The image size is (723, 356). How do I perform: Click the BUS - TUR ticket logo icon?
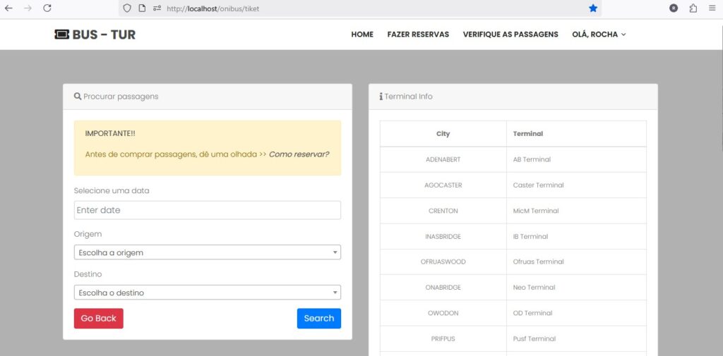coord(62,35)
